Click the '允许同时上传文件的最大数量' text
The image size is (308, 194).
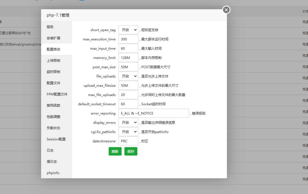pos(163,95)
